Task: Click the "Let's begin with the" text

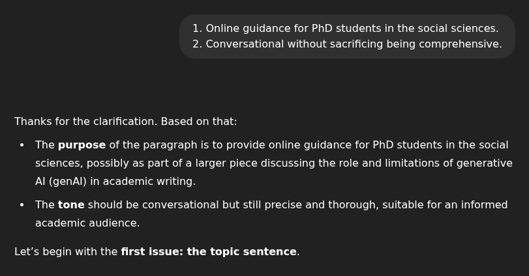Action: (x=66, y=252)
